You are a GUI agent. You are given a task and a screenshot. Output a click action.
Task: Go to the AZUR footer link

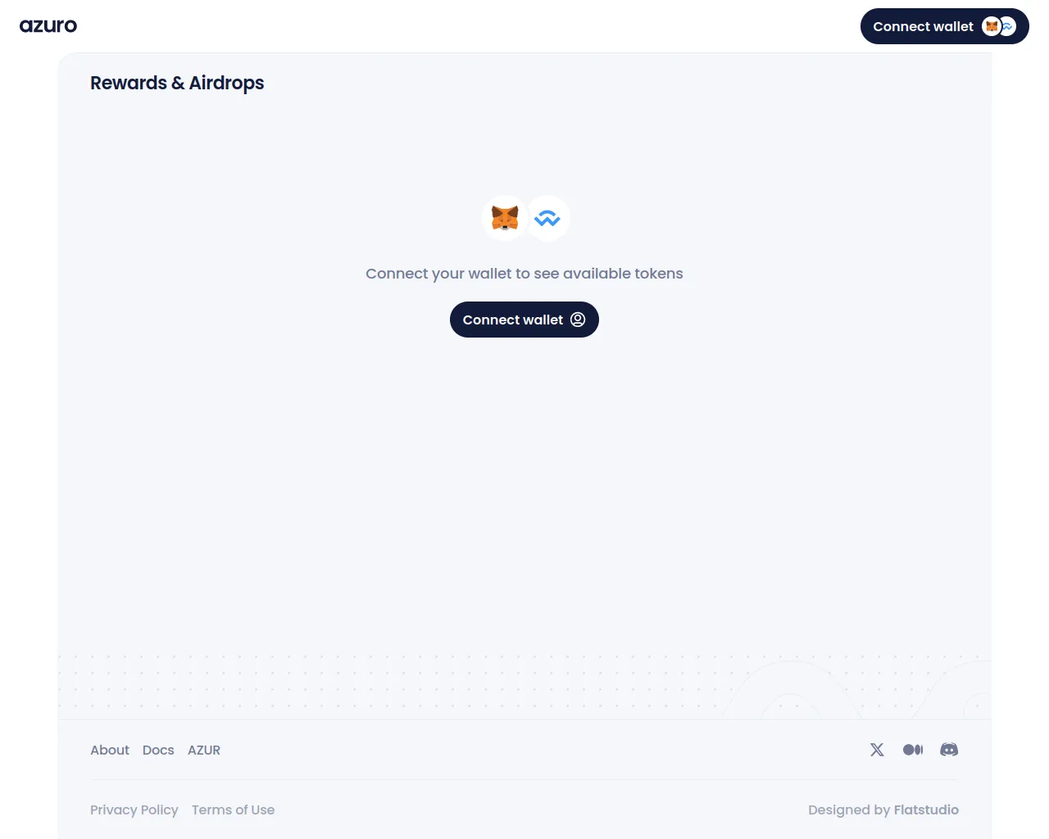pyautogui.click(x=204, y=750)
